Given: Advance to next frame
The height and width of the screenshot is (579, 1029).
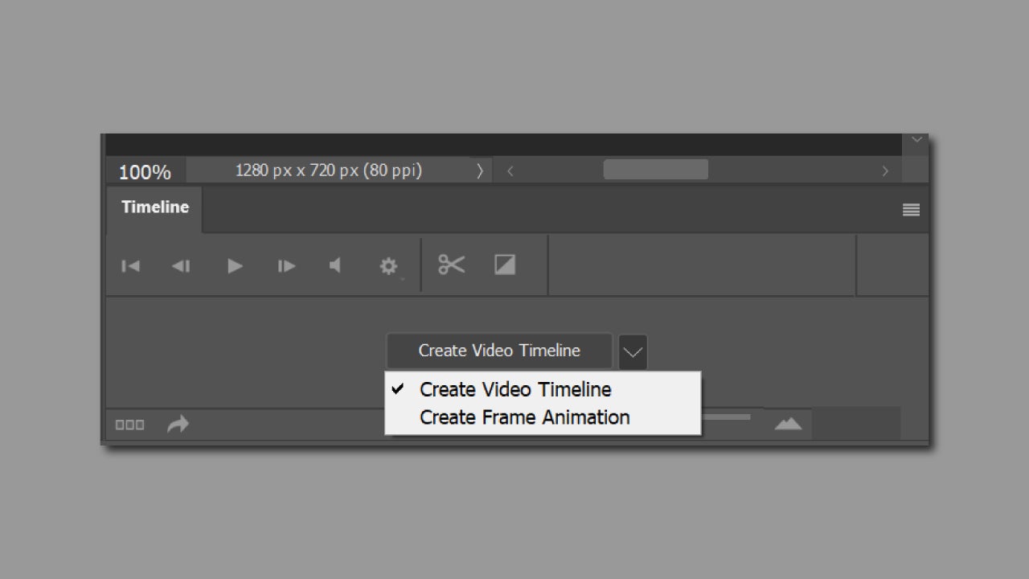Looking at the screenshot, I should click(286, 266).
